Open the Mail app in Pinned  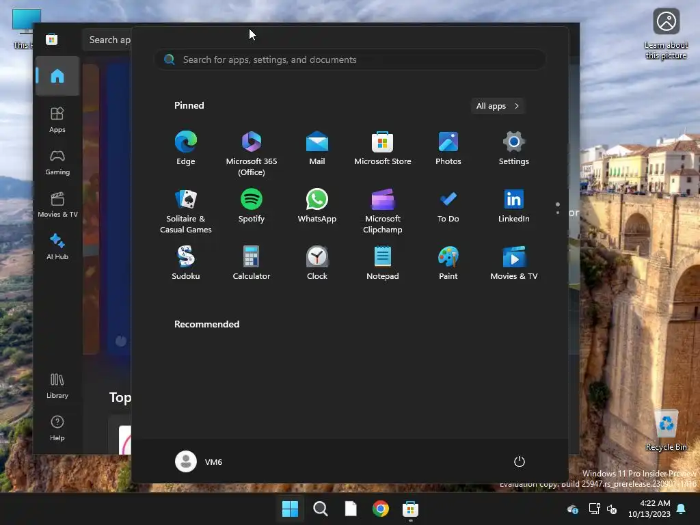pyautogui.click(x=317, y=148)
